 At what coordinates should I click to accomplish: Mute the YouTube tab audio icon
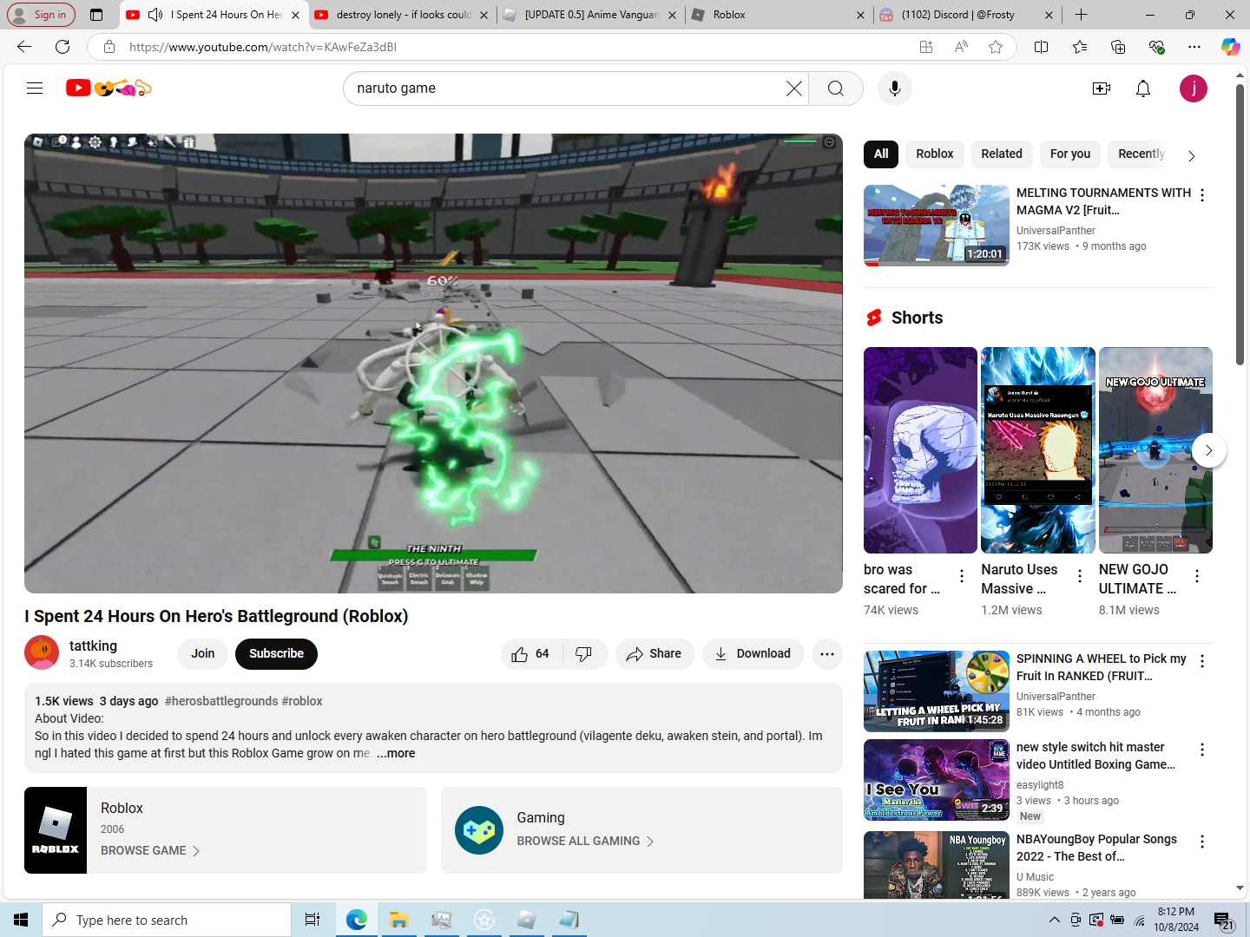click(x=155, y=15)
